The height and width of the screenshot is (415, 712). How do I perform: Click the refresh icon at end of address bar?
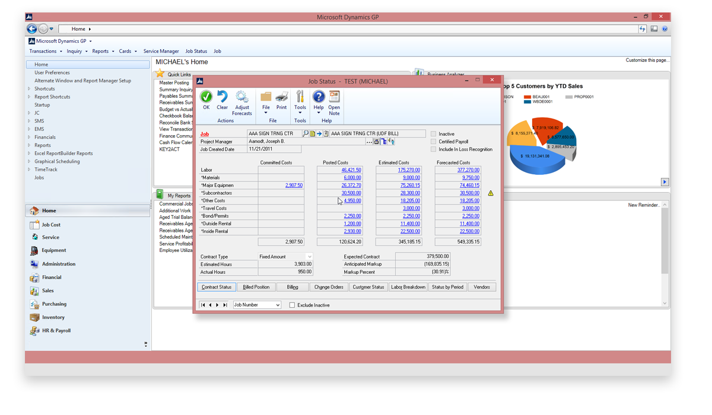tap(643, 28)
